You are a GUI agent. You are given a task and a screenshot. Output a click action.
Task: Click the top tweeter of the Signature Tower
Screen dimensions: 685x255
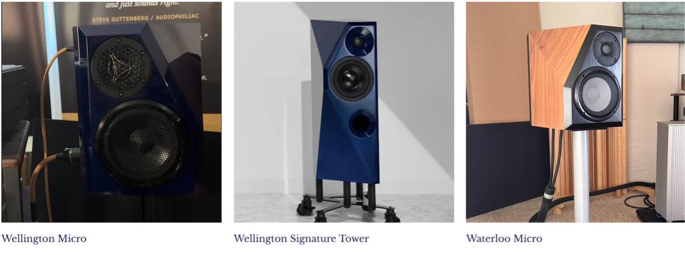point(357,42)
